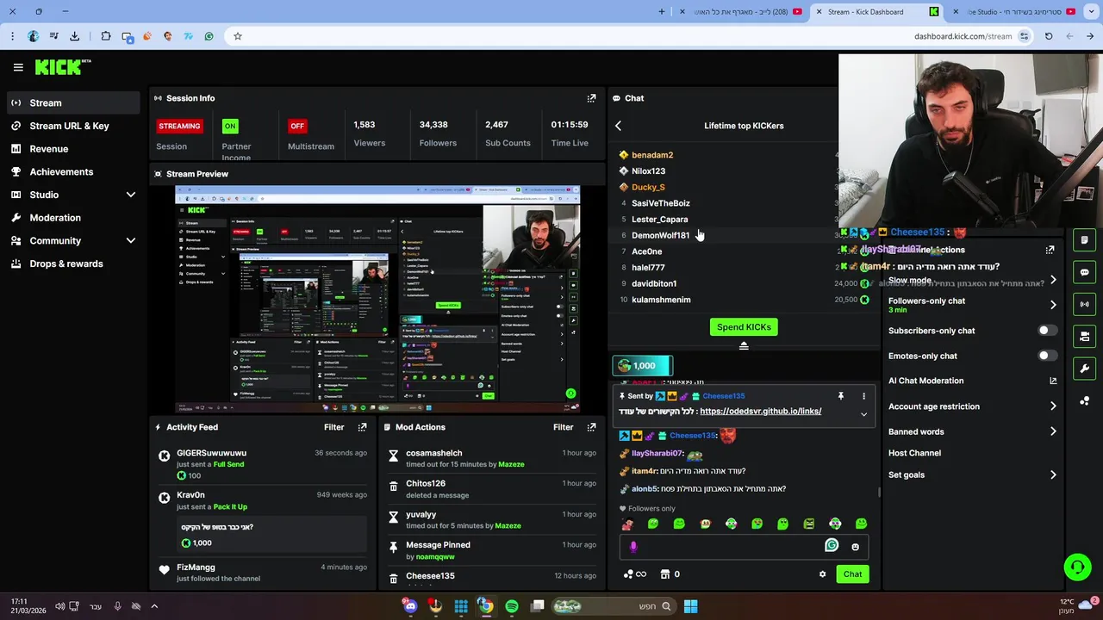Image resolution: width=1103 pixels, height=620 pixels.
Task: Click the collapse handle below Spend KICKs
Action: [x=744, y=345]
